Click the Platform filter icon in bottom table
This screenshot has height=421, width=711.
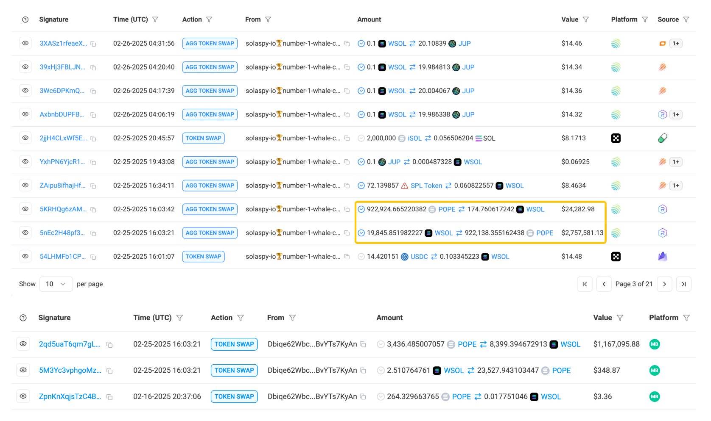coord(686,318)
